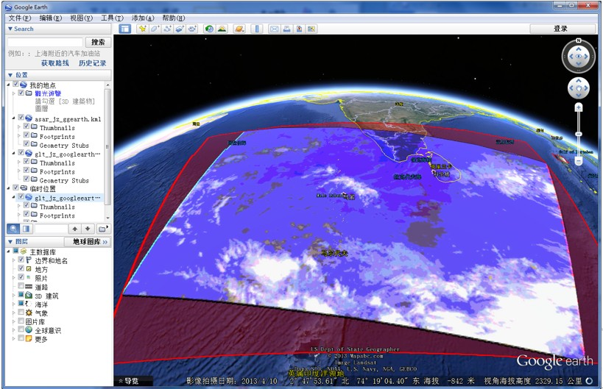Move item up with the up arrow
The image size is (603, 389).
(x=75, y=229)
